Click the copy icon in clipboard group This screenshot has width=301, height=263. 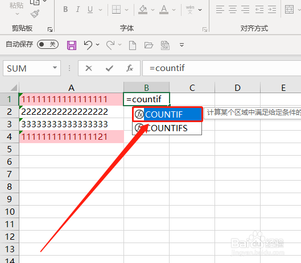tap(35, 2)
